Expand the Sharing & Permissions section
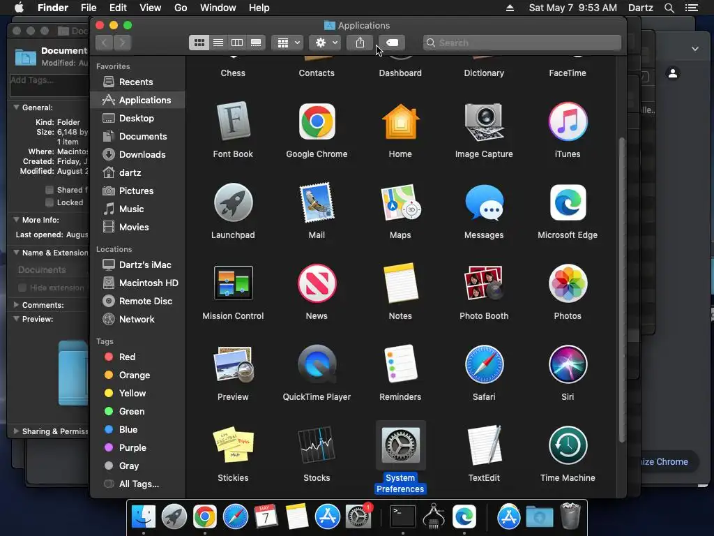The height and width of the screenshot is (536, 714). coord(17,431)
